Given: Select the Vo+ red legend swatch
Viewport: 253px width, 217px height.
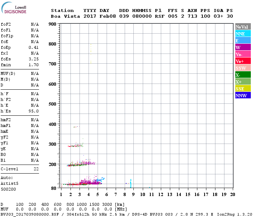Looking at the screenshot, I should click(243, 61).
